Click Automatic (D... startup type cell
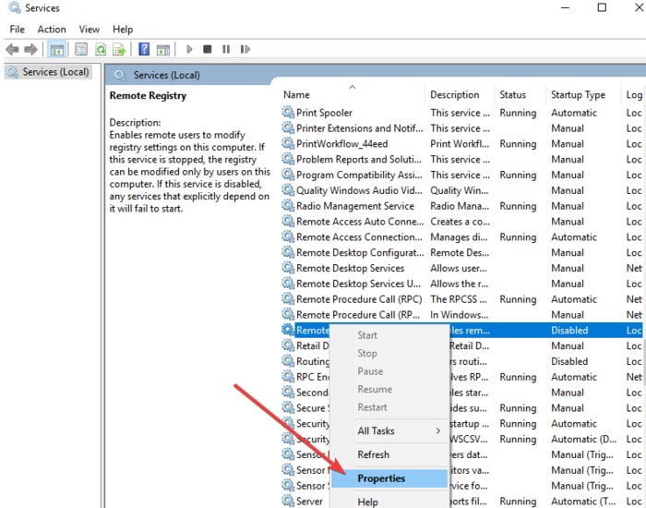Image resolution: width=646 pixels, height=508 pixels. 583,439
